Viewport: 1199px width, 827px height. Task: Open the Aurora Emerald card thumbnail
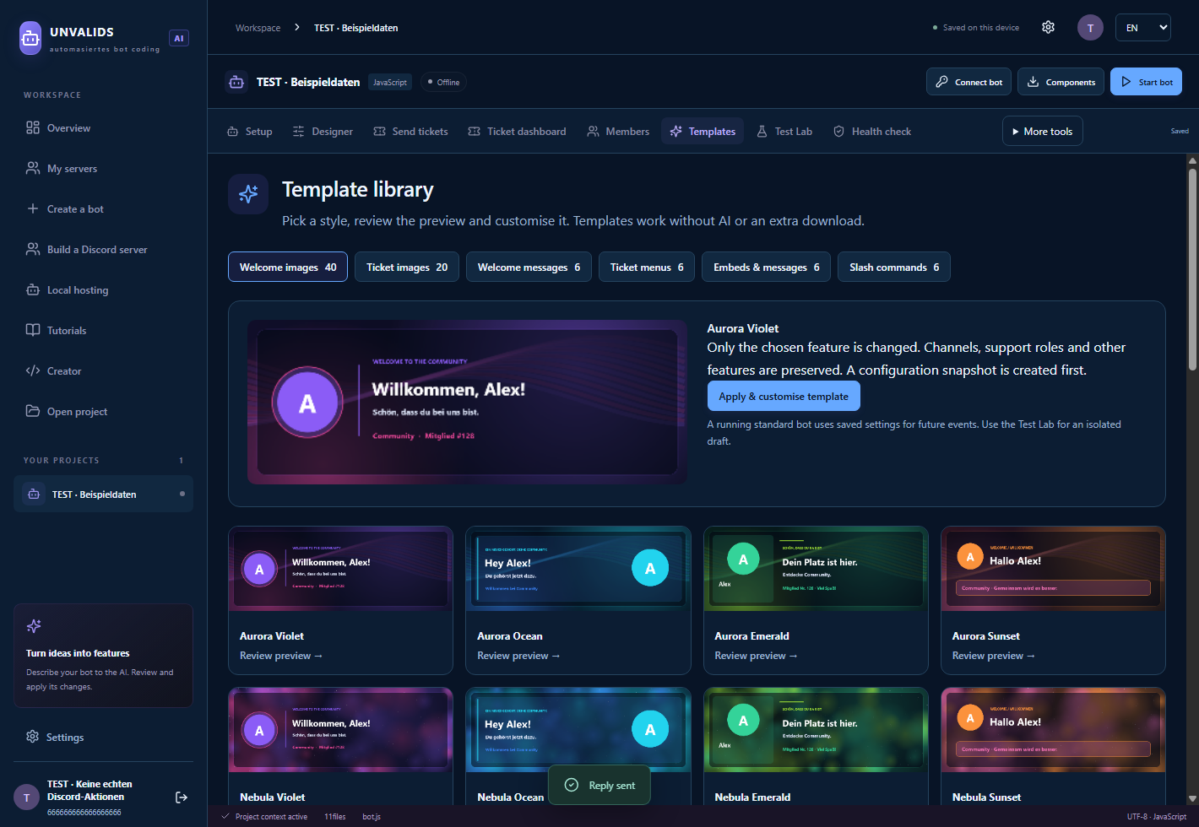pos(816,569)
